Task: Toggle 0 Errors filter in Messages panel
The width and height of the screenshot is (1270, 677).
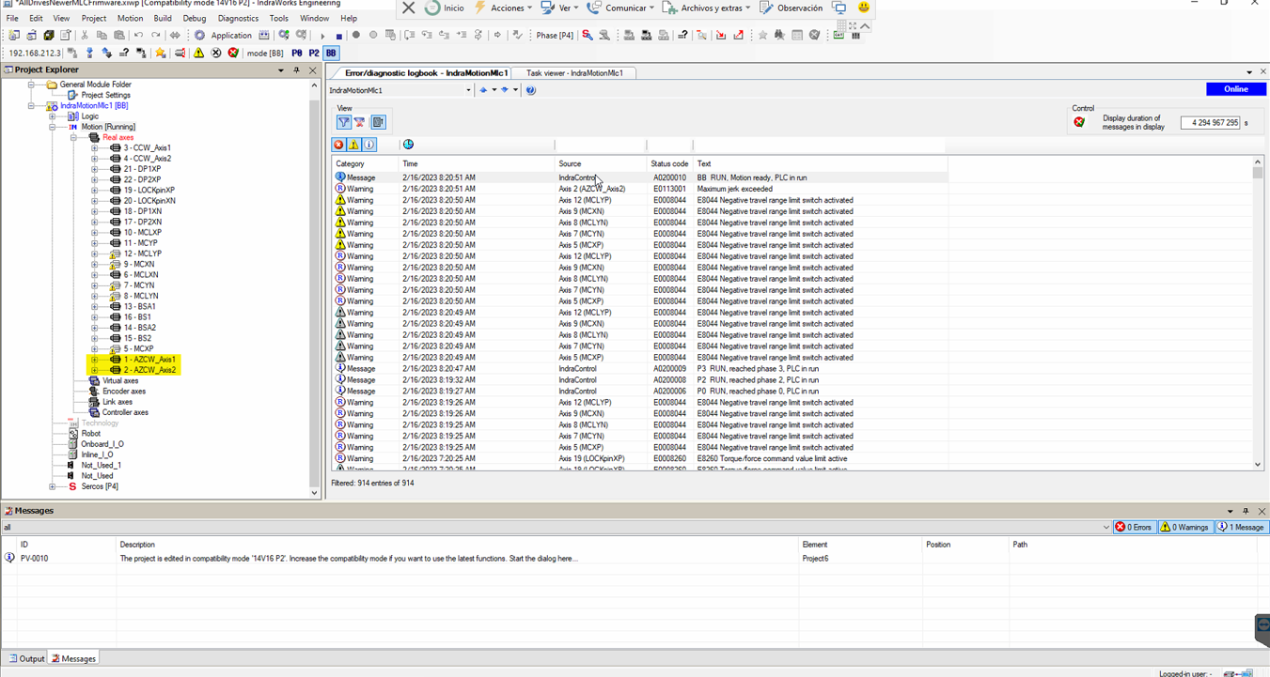Action: pos(1134,528)
